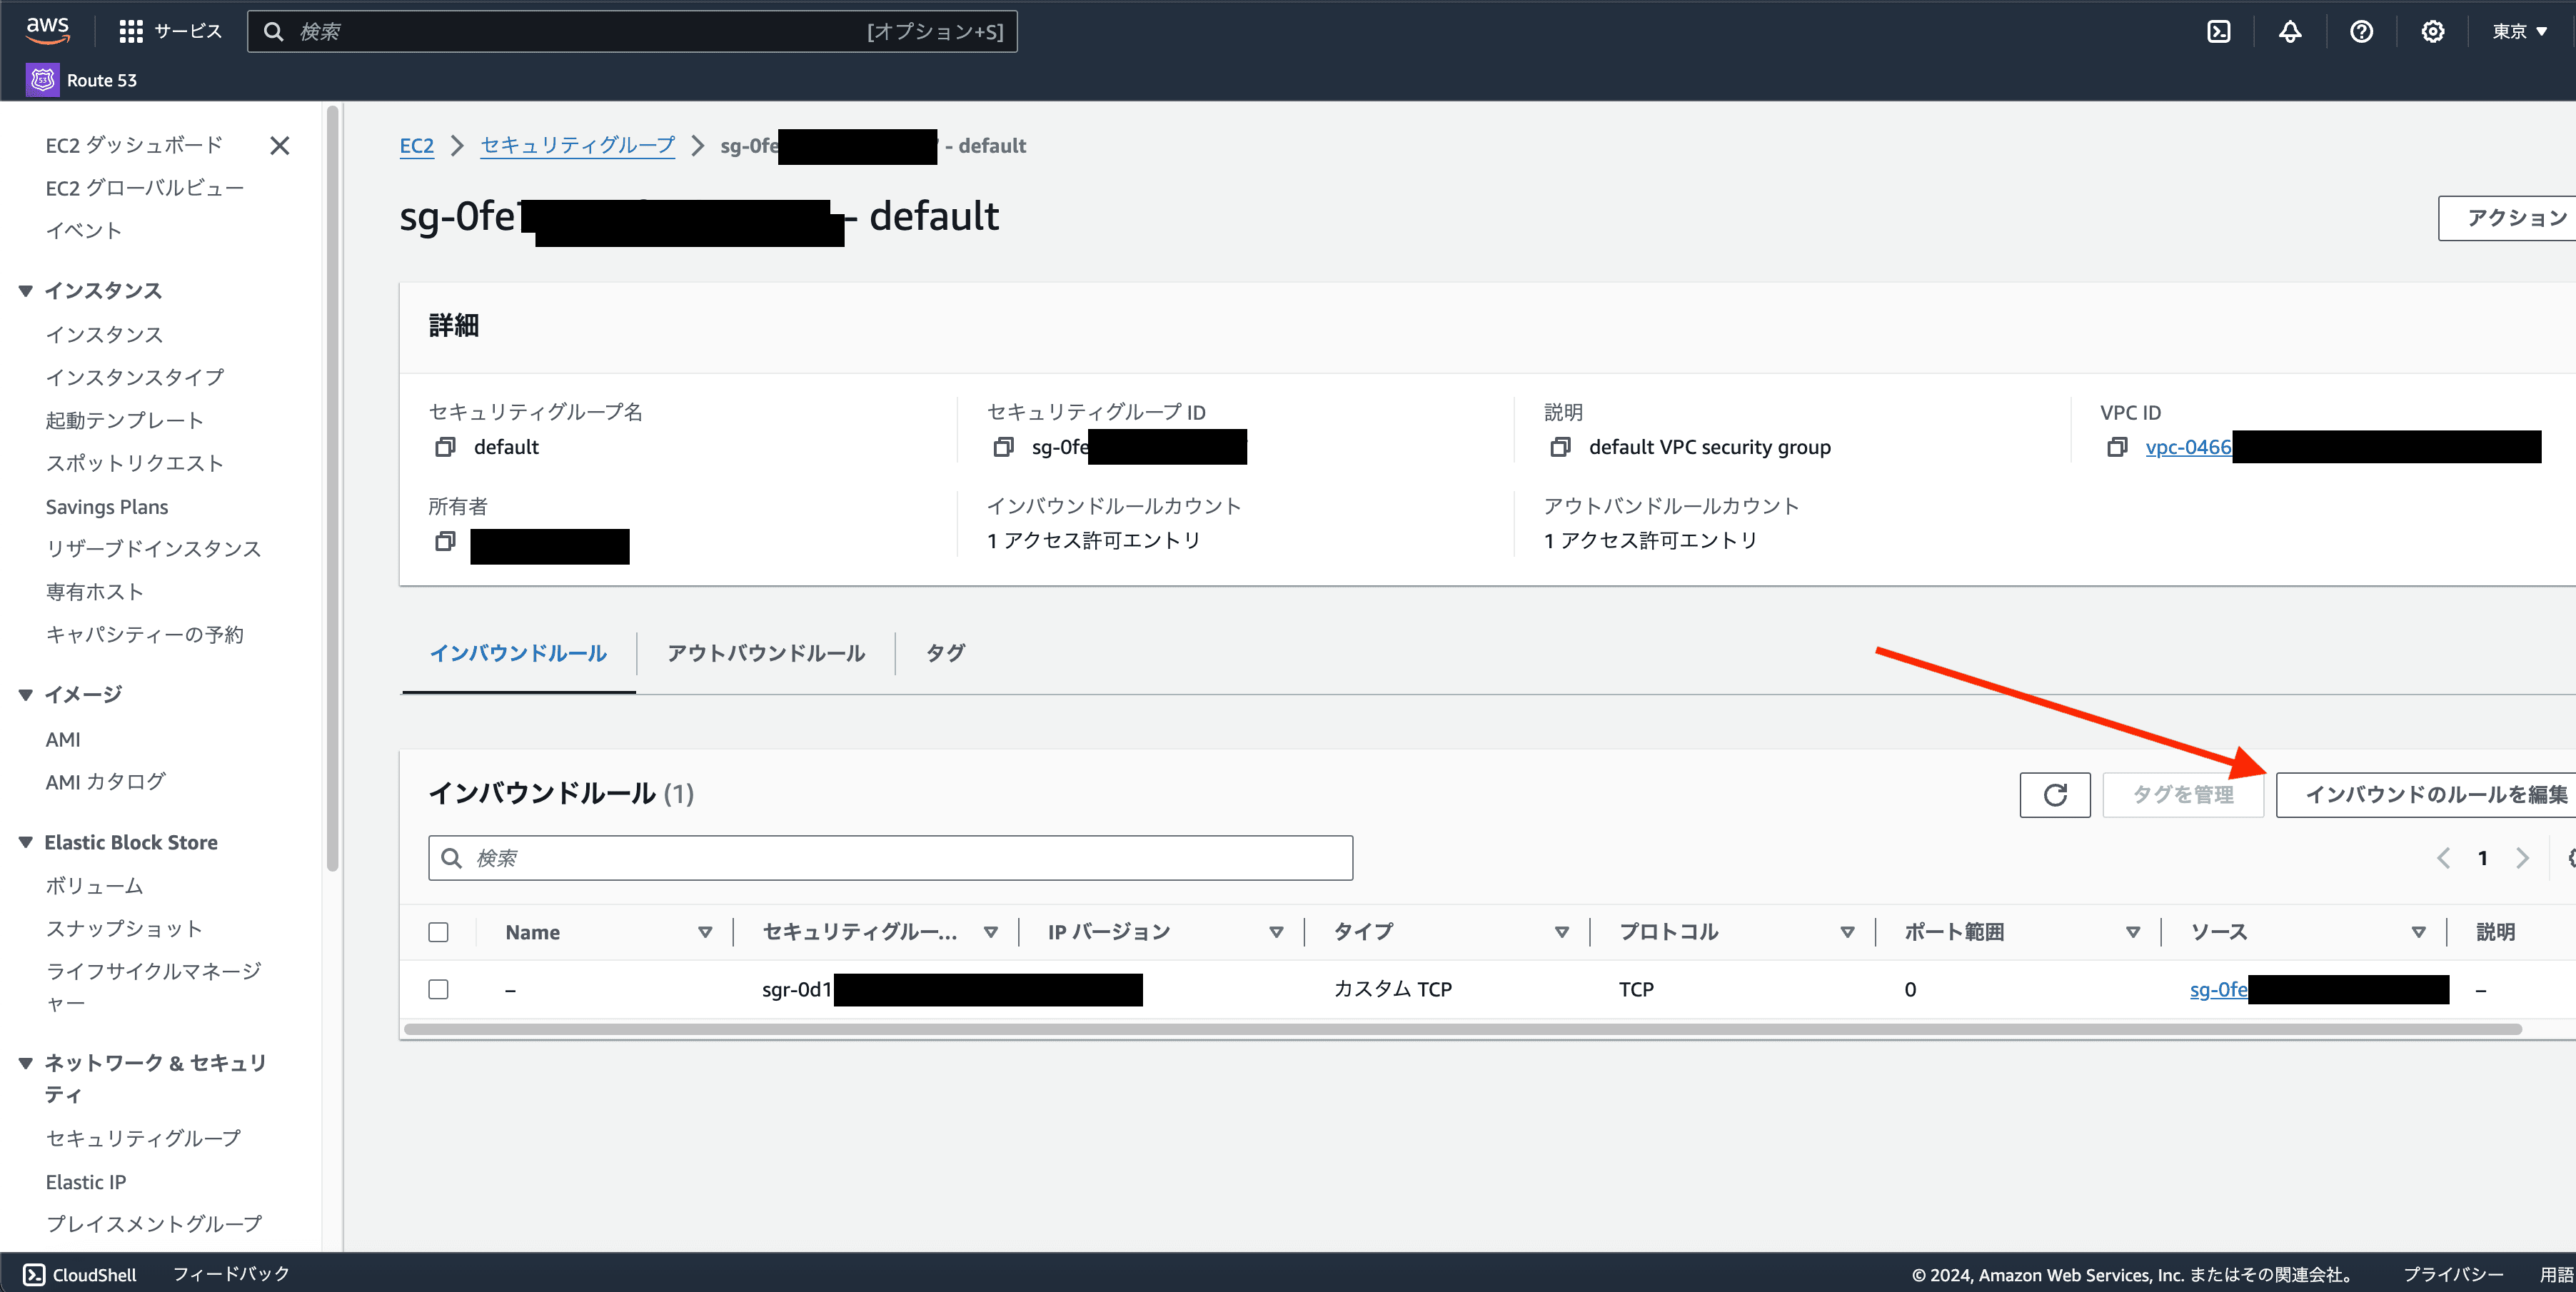This screenshot has height=1292, width=2576.
Task: Focus the inbound rules 検索 filter field
Action: (x=890, y=858)
